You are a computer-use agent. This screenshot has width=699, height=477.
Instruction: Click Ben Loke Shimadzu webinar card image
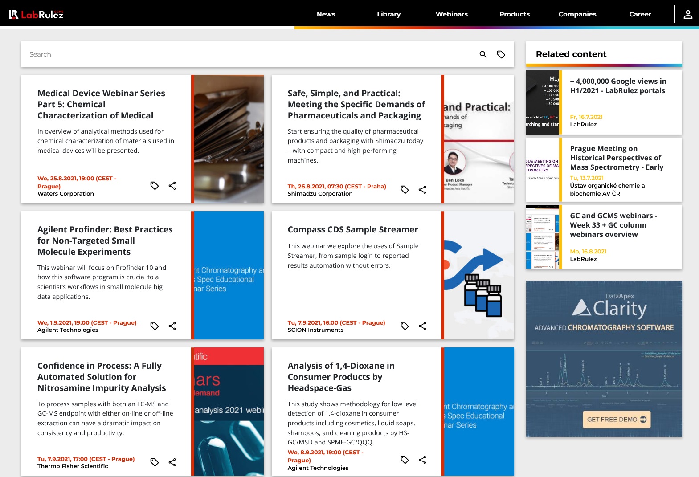point(479,139)
